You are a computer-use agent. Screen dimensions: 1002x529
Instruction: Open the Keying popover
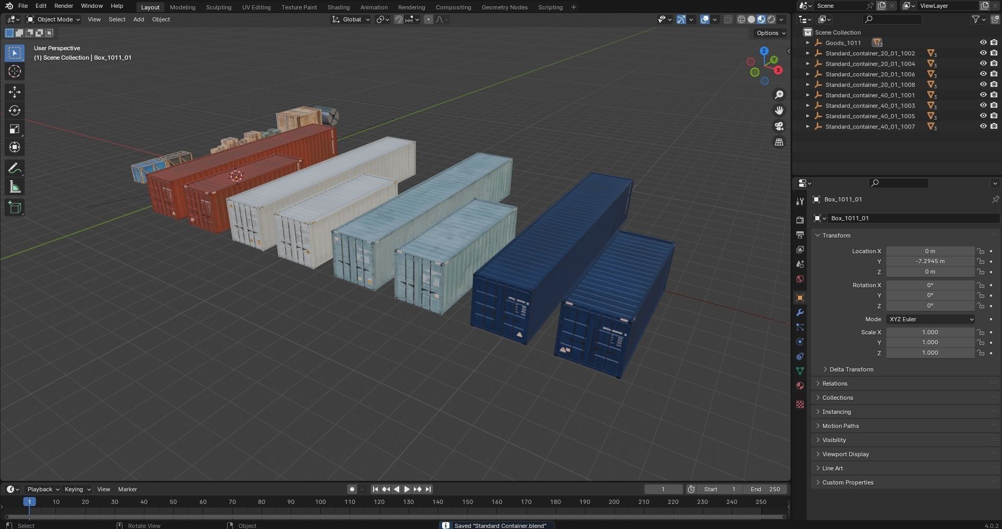point(77,489)
